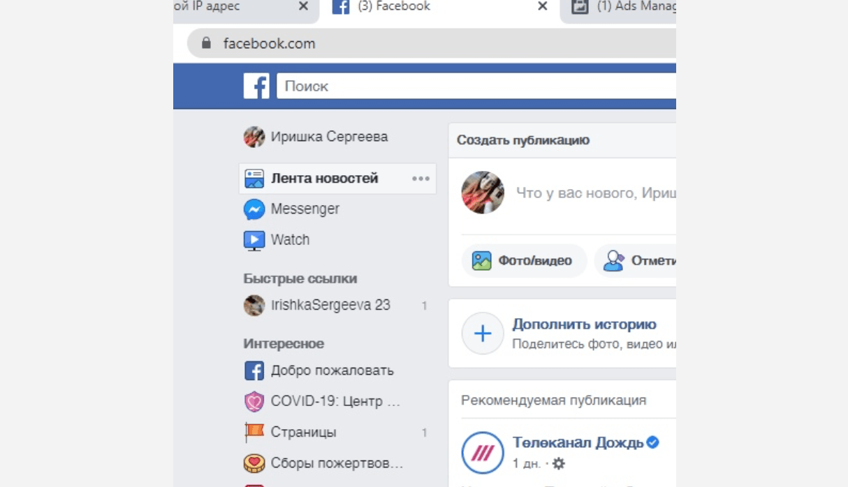Click notification count 1 beside Страницы

424,433
